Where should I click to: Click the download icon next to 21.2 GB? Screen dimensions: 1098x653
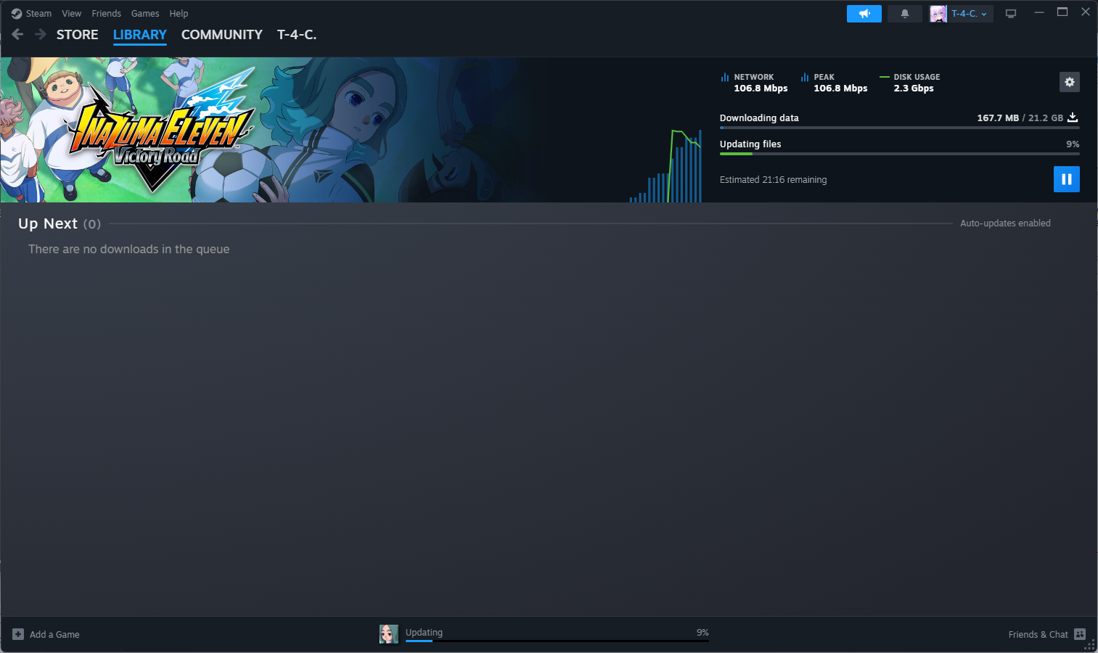click(1073, 118)
